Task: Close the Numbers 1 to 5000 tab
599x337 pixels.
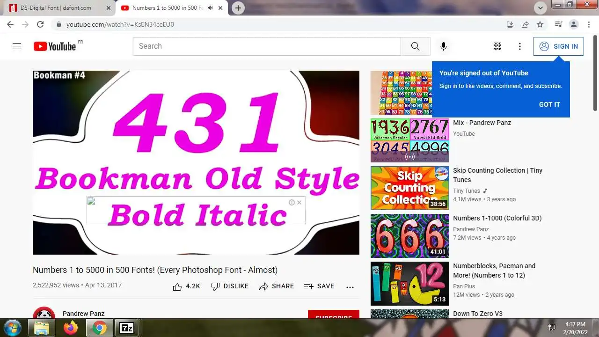Action: (220, 8)
